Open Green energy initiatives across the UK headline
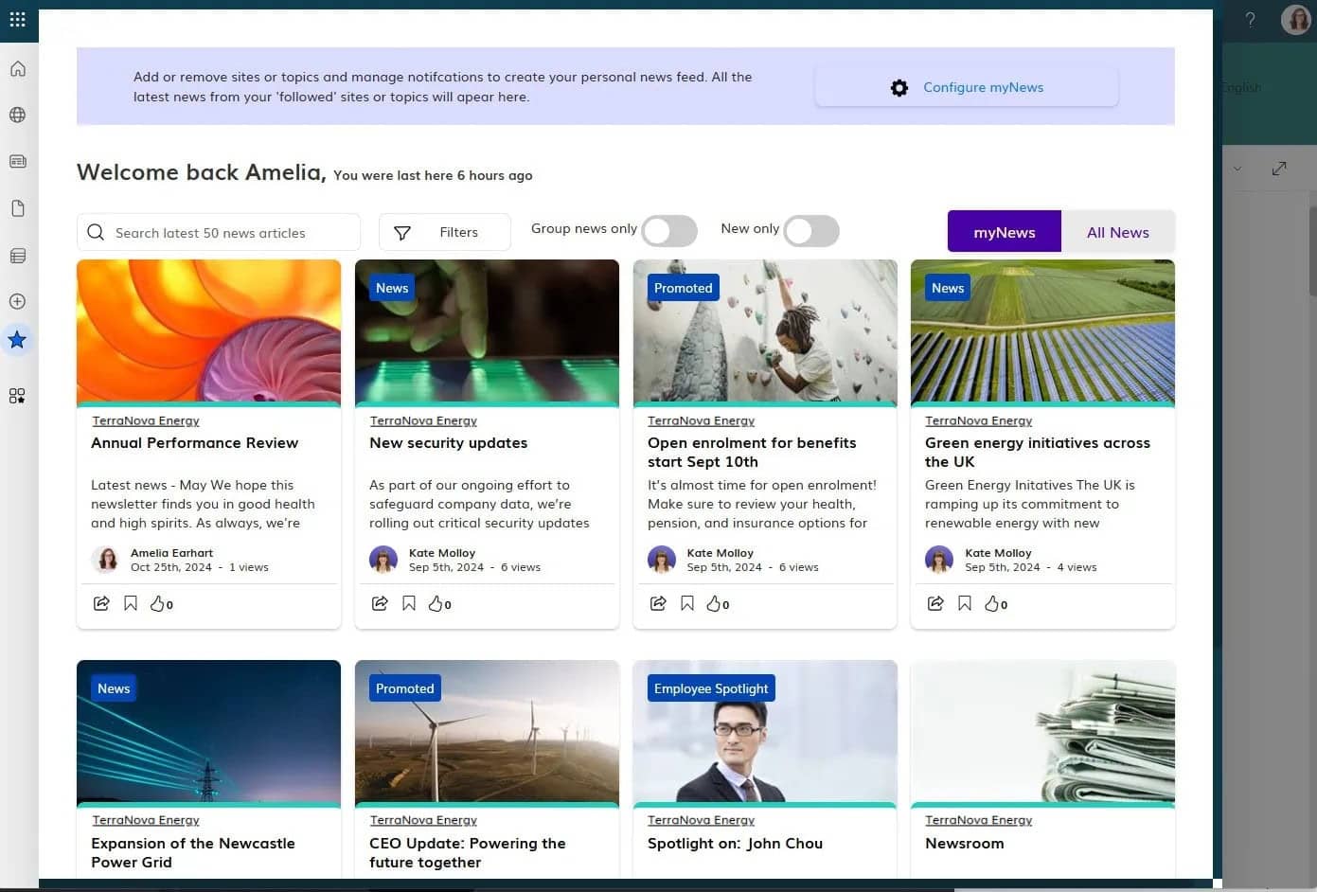The height and width of the screenshot is (892, 1317). click(x=1038, y=452)
